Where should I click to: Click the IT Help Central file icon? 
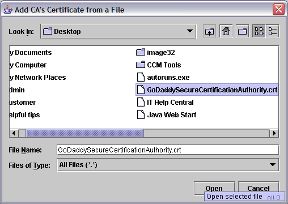pyautogui.click(x=141, y=102)
